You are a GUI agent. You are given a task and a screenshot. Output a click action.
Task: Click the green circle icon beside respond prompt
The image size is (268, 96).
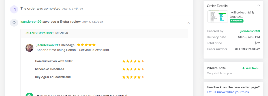(30, 95)
